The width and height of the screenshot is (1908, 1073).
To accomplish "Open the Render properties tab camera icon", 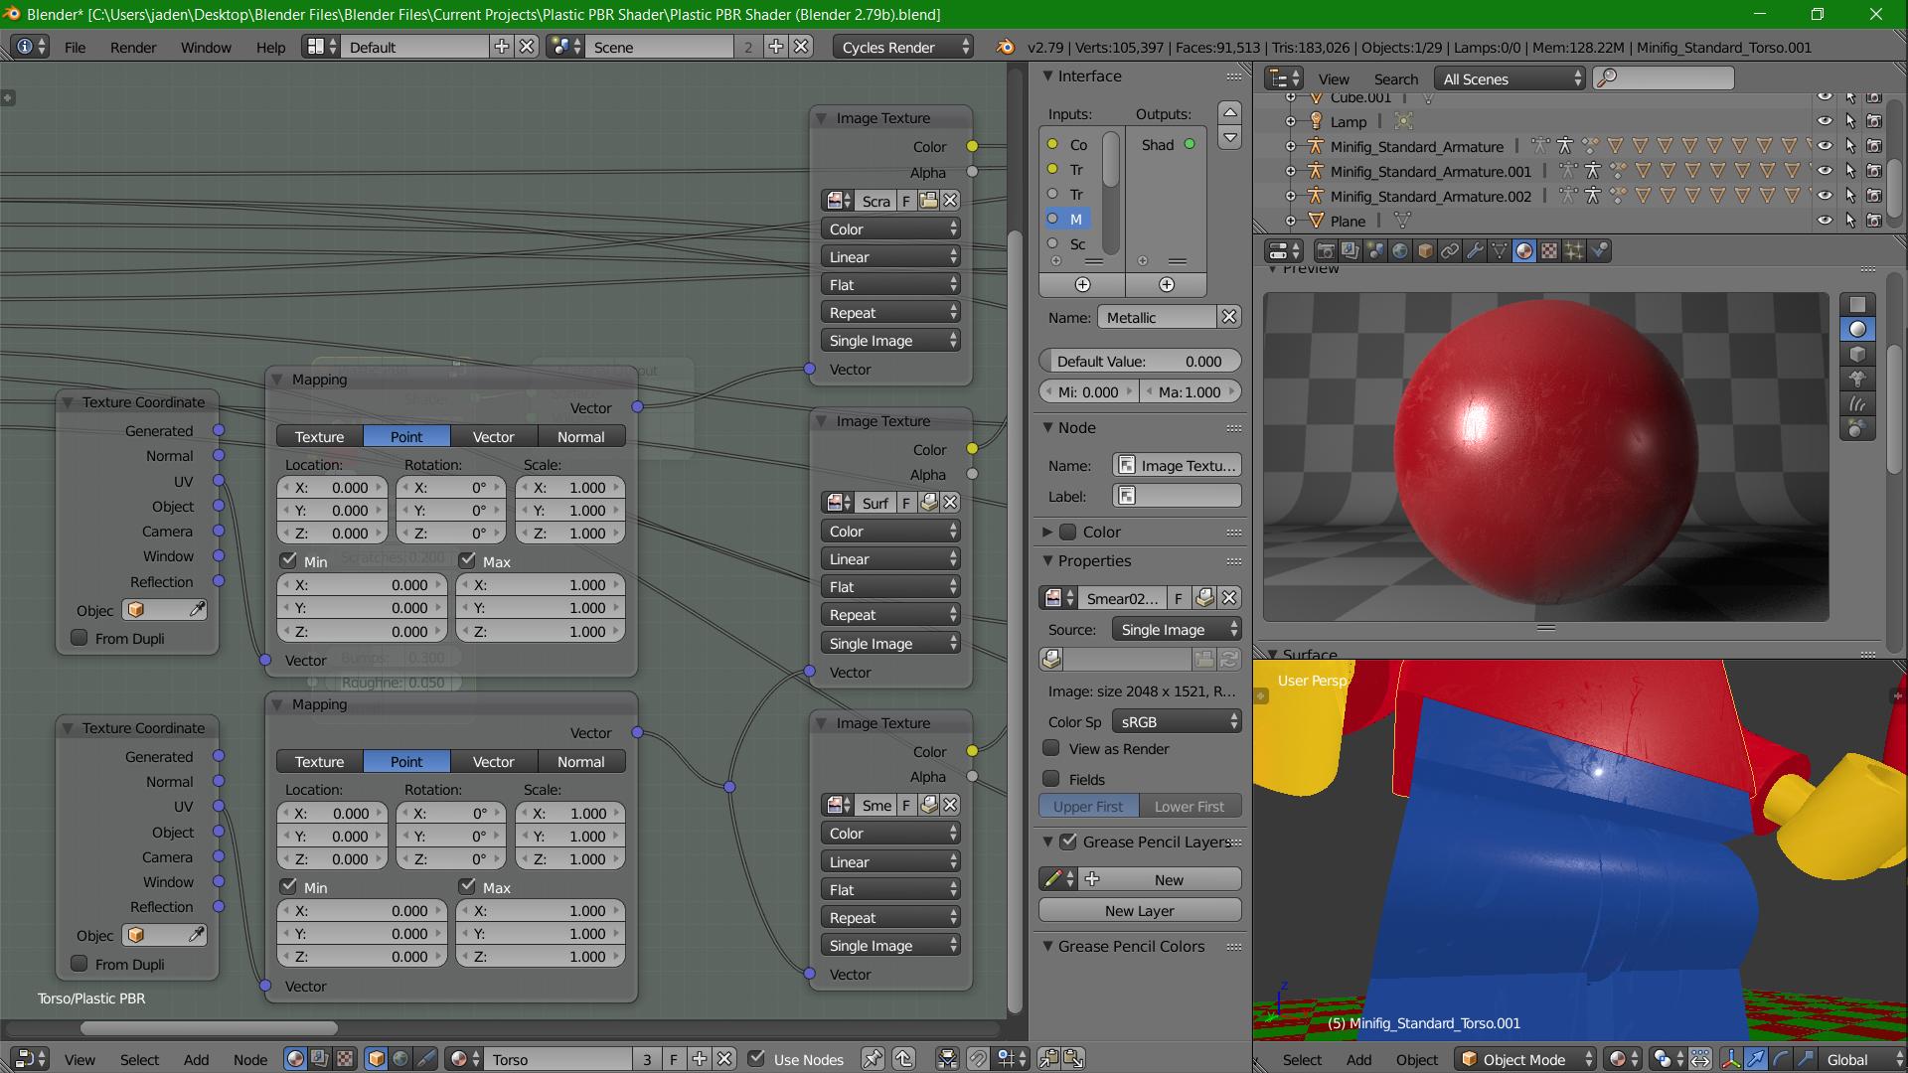I will (x=1326, y=251).
